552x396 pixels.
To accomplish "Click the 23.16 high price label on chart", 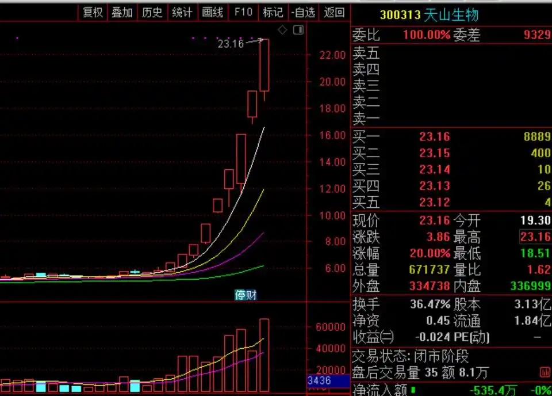I will 231,44.
